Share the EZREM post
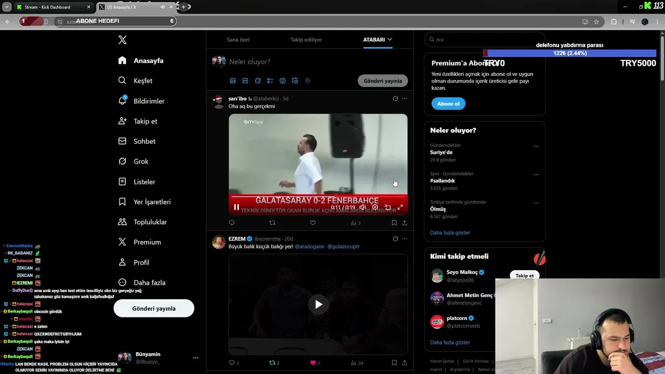 [405, 363]
